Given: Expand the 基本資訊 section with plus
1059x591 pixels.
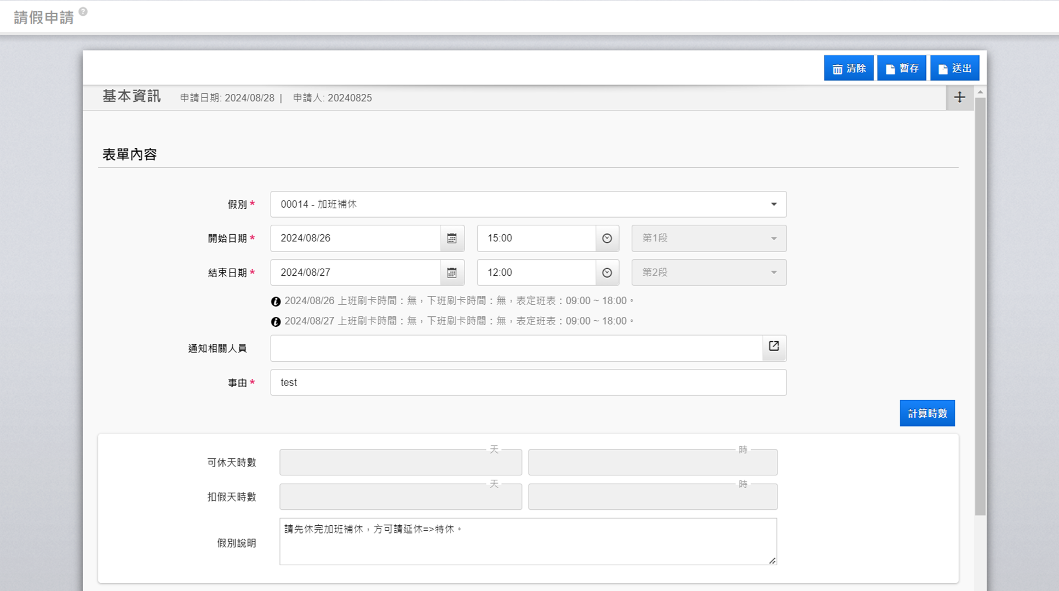Looking at the screenshot, I should 959,98.
